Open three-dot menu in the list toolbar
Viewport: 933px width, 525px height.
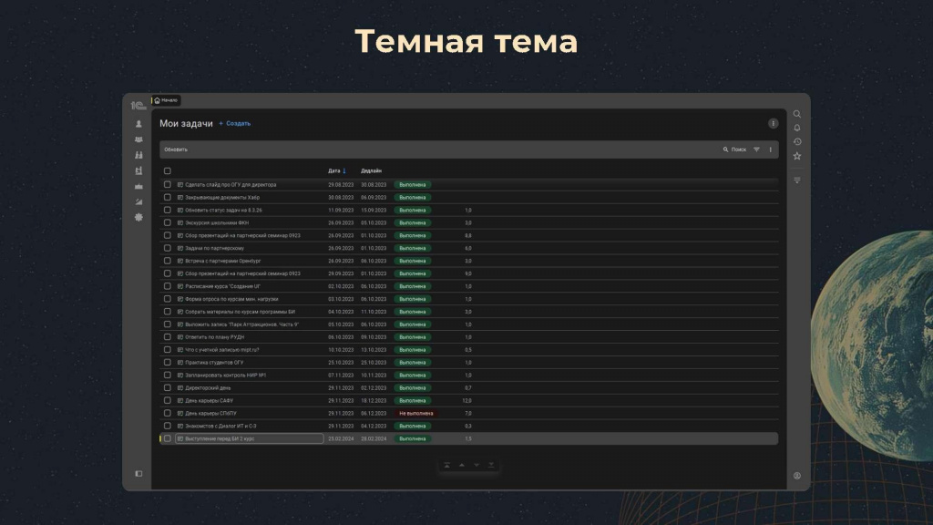[770, 149]
